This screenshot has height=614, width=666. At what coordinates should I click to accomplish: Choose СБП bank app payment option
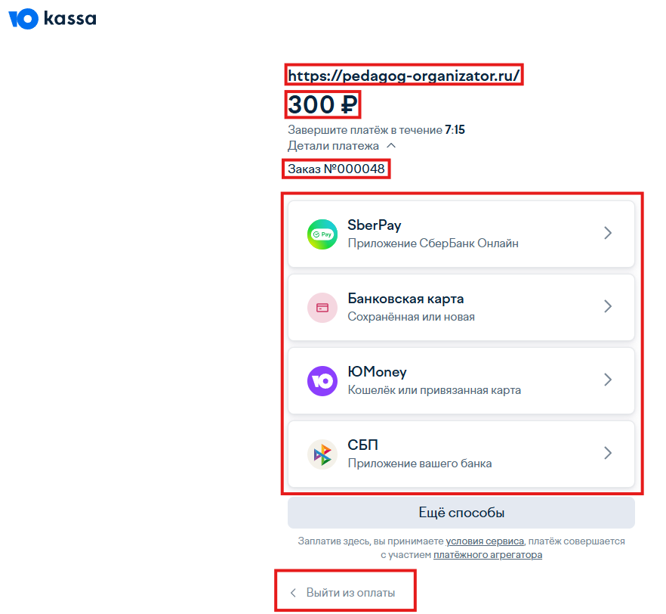tap(461, 454)
